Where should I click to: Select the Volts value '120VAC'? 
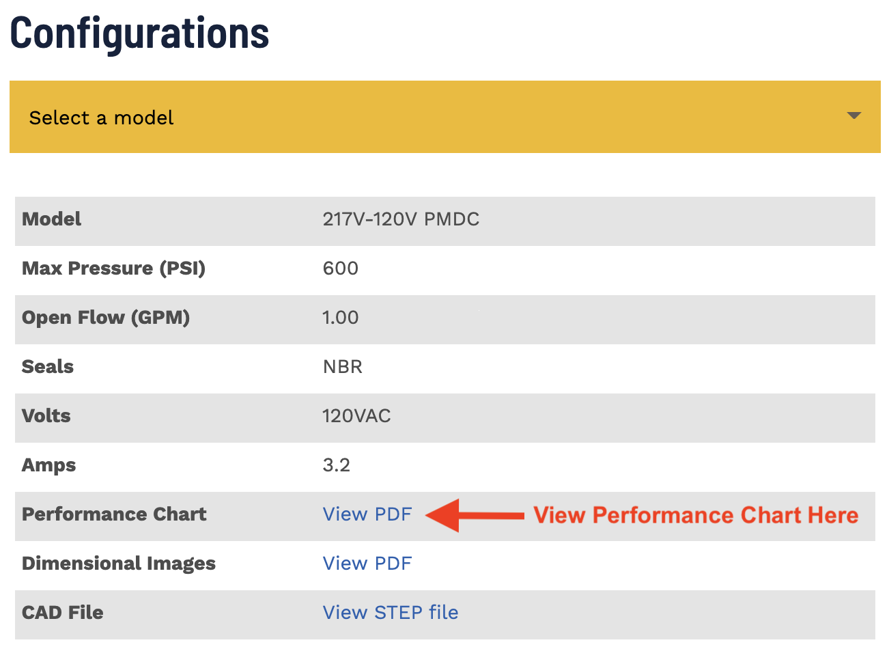click(x=356, y=415)
